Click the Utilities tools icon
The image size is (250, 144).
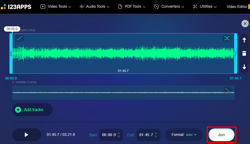click(195, 6)
